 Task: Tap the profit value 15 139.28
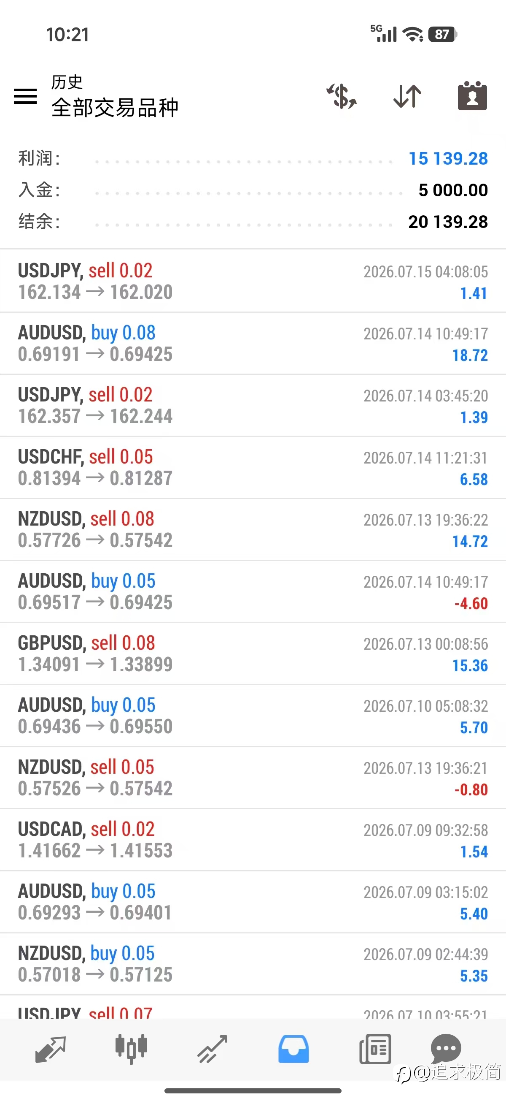click(x=448, y=159)
